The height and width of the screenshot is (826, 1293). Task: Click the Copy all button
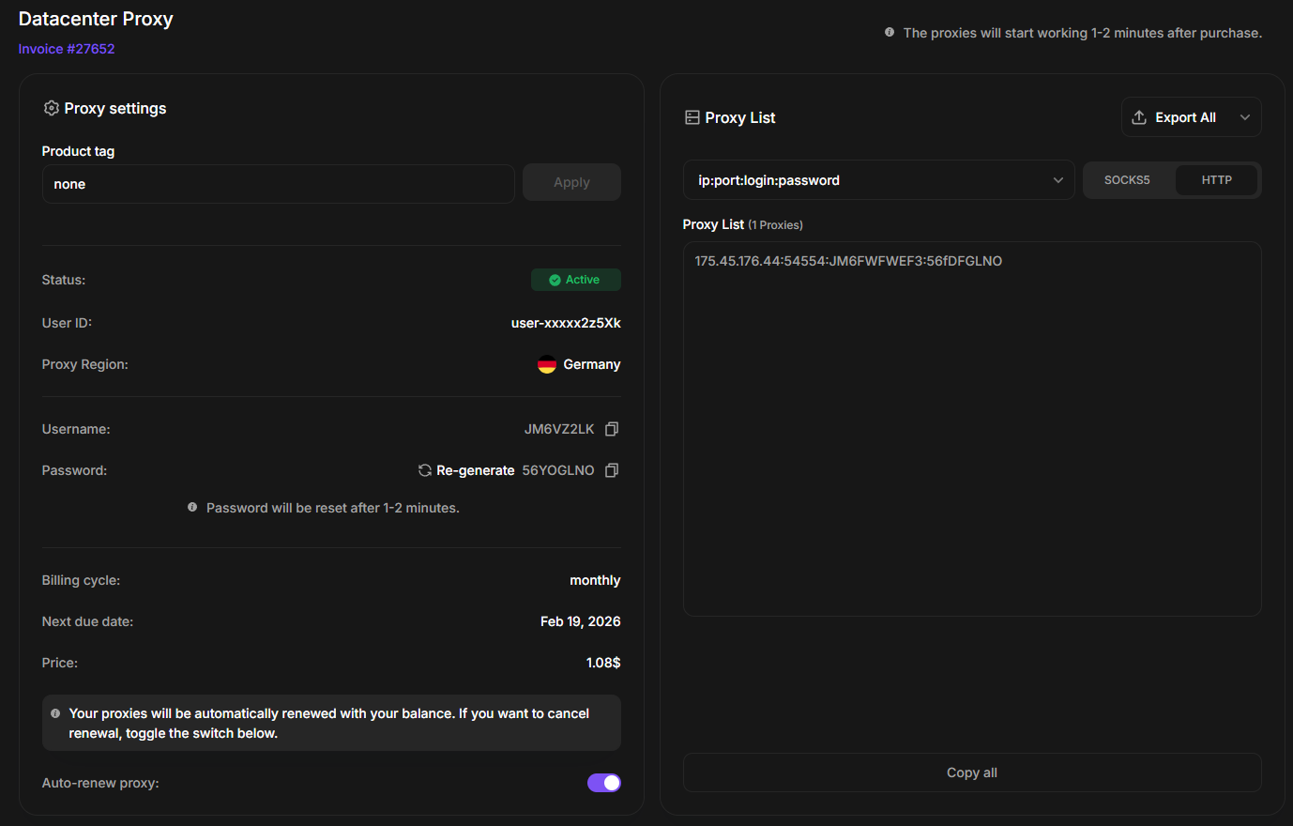(x=971, y=772)
